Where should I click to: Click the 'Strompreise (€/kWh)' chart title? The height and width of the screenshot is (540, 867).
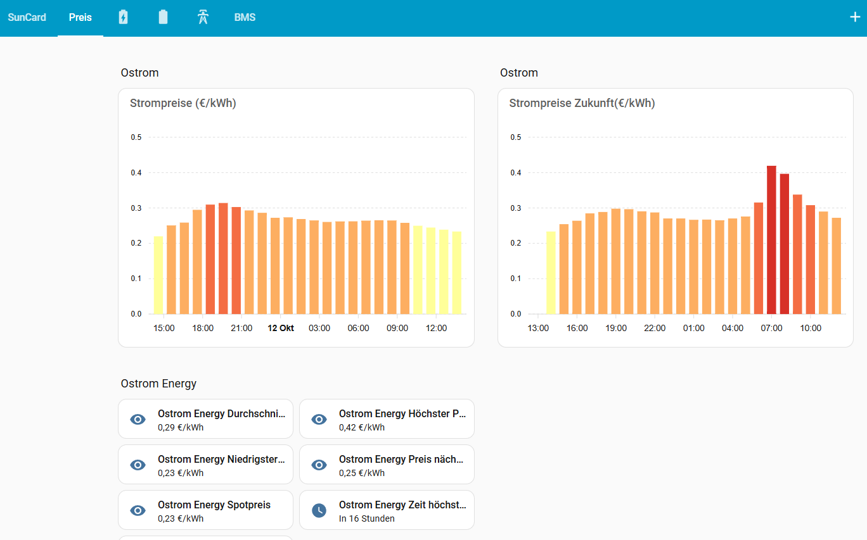(183, 103)
